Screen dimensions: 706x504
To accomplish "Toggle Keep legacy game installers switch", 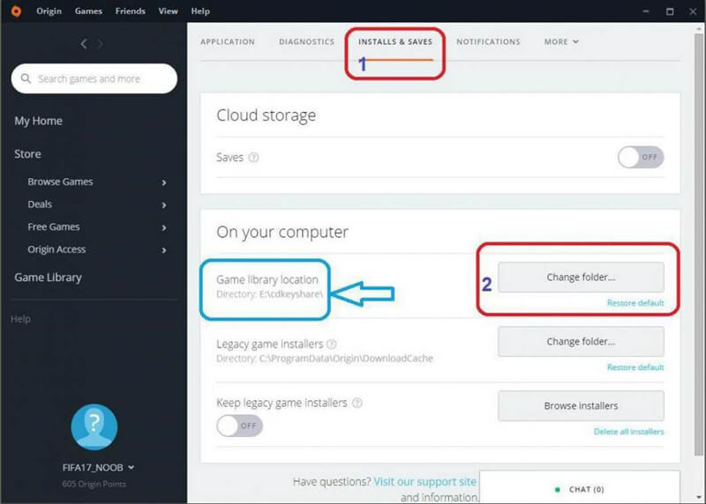I will (239, 426).
